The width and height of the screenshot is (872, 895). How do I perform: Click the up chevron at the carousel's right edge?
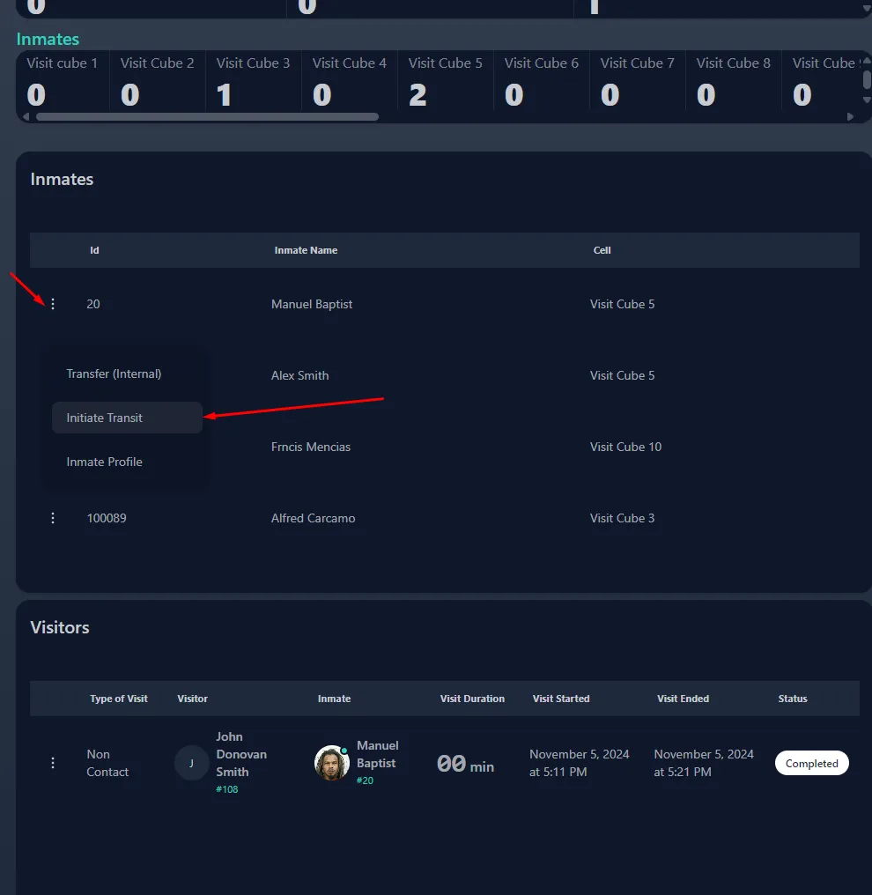[x=867, y=60]
